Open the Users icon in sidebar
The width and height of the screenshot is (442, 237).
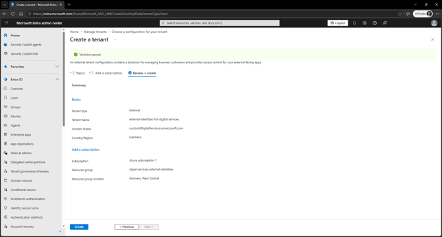5,98
